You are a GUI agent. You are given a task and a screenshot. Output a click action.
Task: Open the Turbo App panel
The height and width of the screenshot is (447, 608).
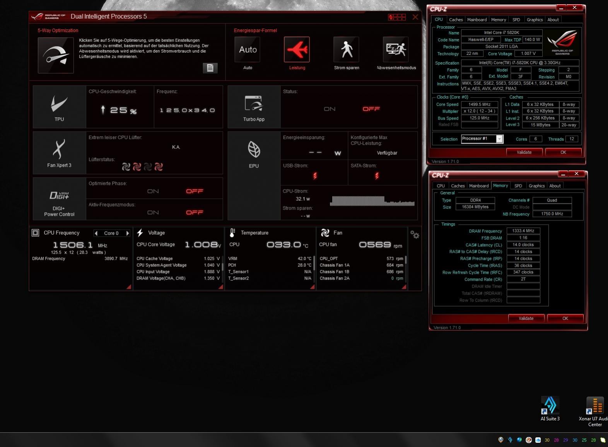(254, 107)
